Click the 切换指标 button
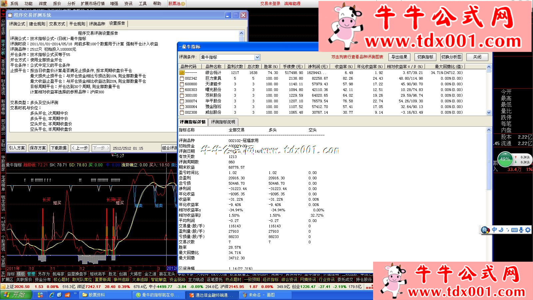533x300 pixels. [x=425, y=57]
